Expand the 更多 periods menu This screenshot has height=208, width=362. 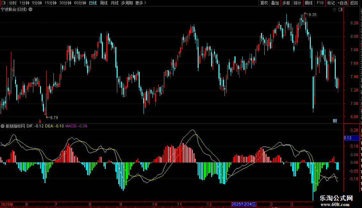(141, 3)
